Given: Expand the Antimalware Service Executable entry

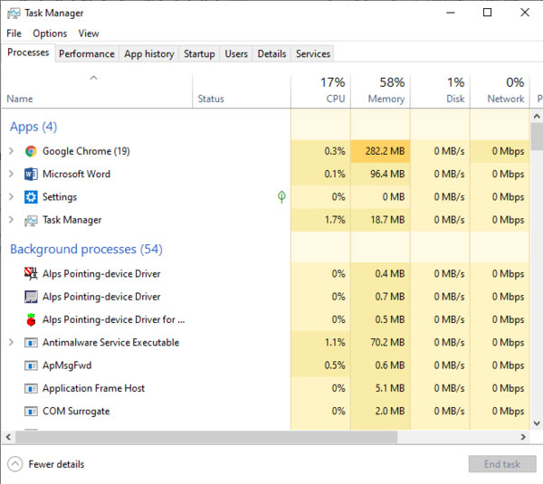Looking at the screenshot, I should pos(11,343).
